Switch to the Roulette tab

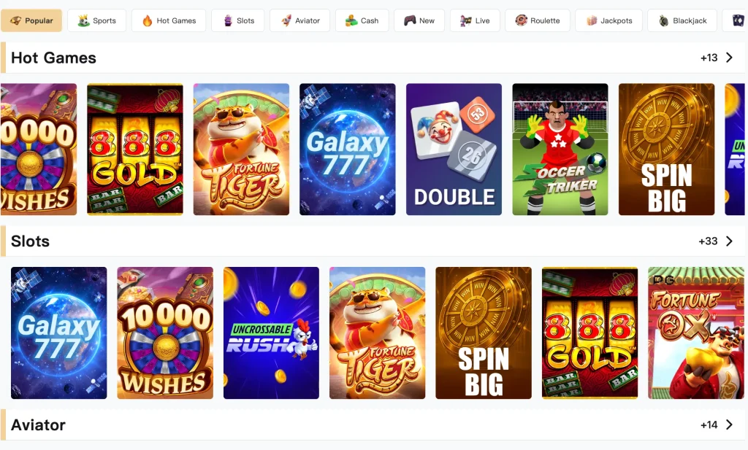point(537,20)
